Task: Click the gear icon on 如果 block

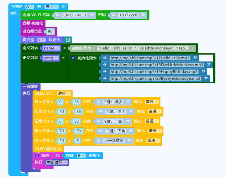Action: (37, 155)
